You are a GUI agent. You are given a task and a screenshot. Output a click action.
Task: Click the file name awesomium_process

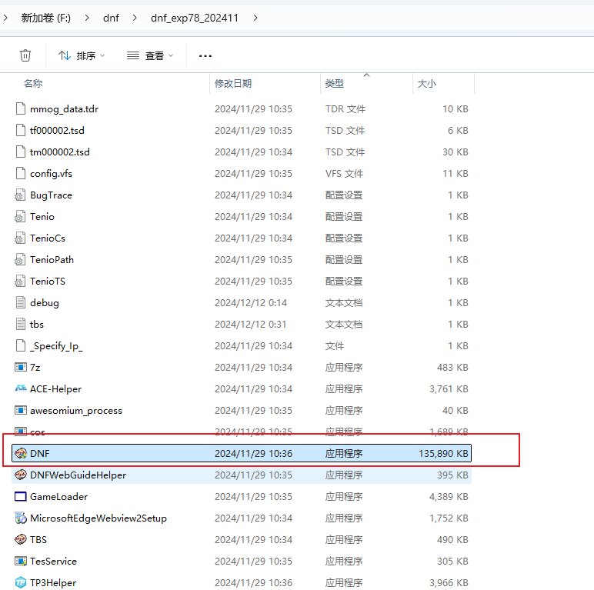(76, 411)
